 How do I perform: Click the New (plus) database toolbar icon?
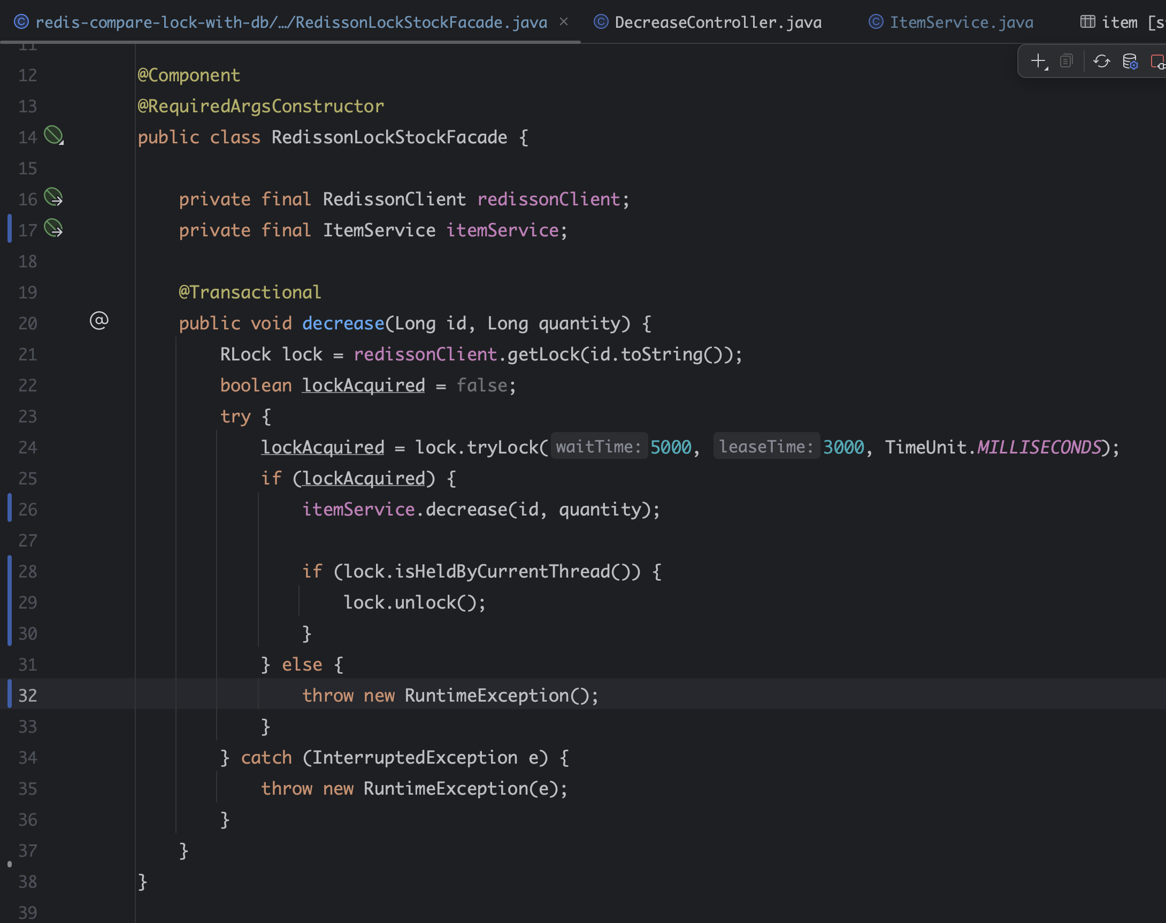point(1038,61)
